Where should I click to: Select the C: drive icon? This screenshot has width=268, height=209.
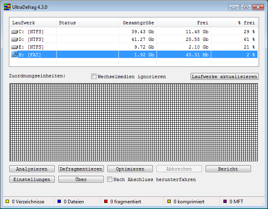(15, 32)
